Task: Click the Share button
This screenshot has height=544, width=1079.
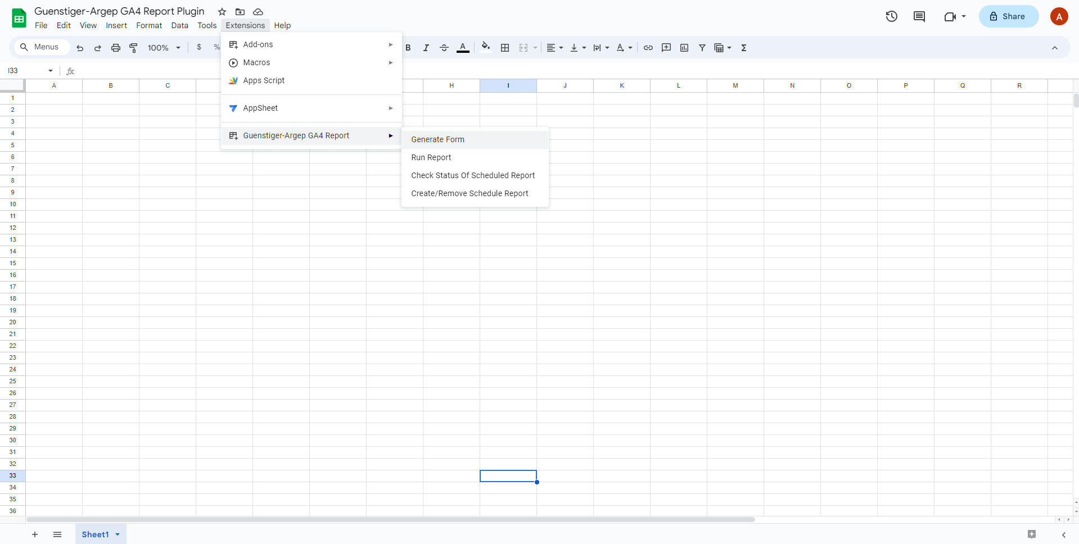Action: (x=1009, y=16)
